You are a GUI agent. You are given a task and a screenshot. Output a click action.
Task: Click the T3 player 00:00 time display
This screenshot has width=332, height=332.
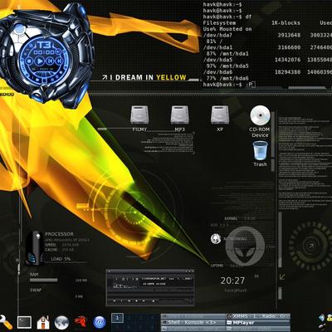point(44,52)
